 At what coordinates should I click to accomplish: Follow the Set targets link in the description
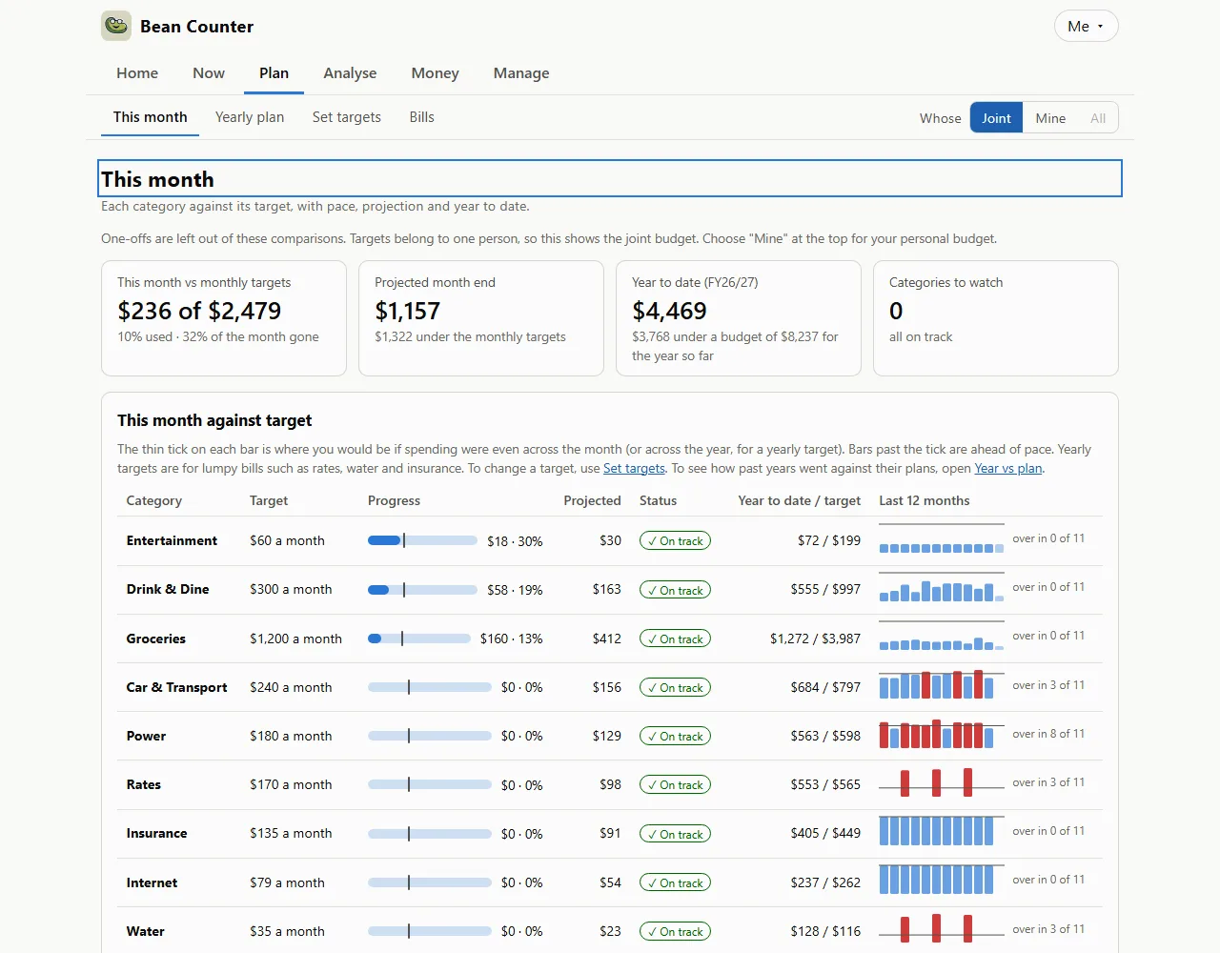[x=634, y=469]
